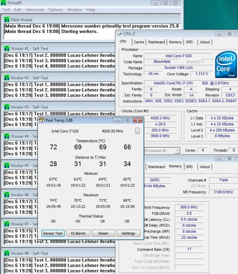238x274 pixels.
Task: Select the SPD tab in the upper CPU-Z window
Action: click(189, 42)
